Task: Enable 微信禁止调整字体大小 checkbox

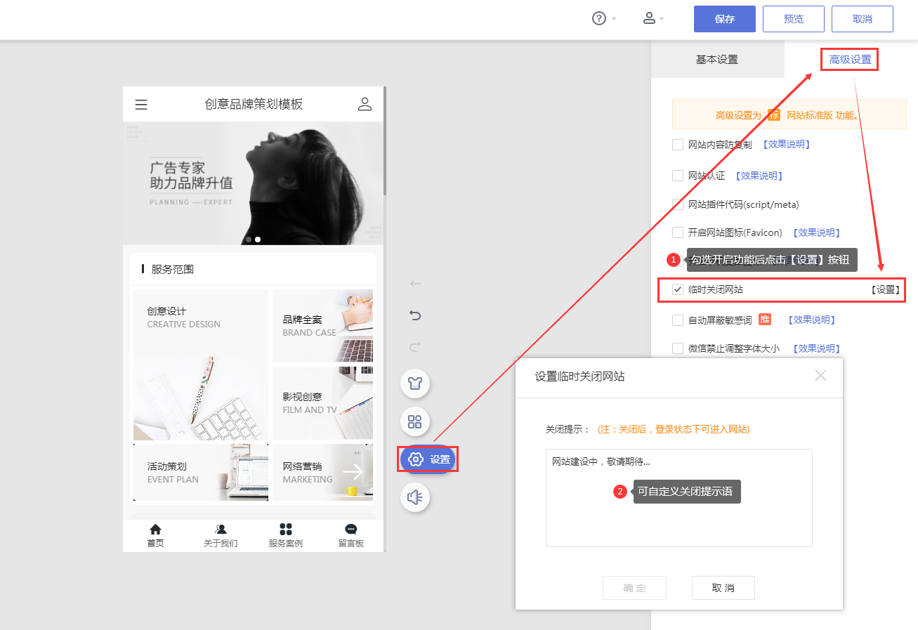Action: 678,348
